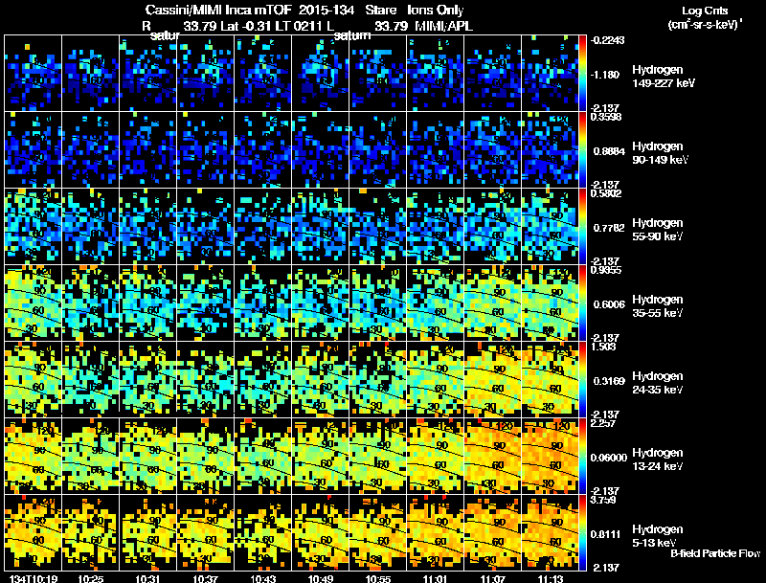Click the 'Log Cnts' scale heading
The width and height of the screenshot is (766, 583).
tap(705, 11)
